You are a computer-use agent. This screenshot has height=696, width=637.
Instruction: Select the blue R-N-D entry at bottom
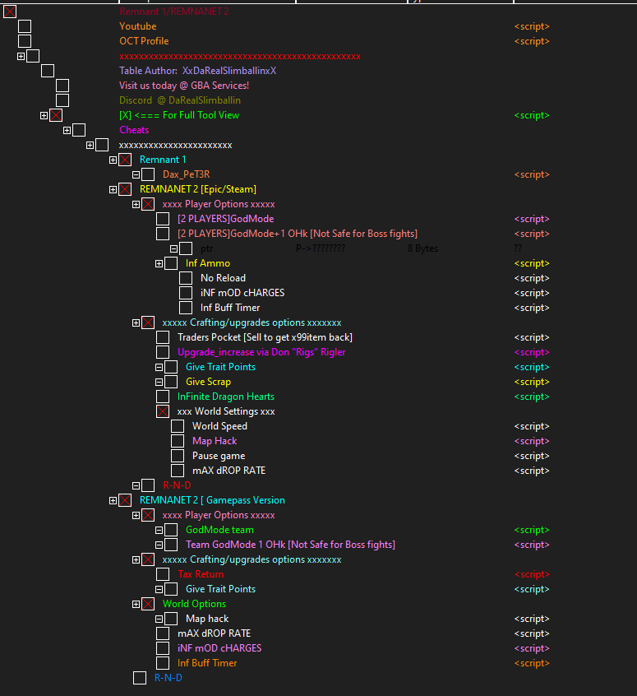[168, 678]
